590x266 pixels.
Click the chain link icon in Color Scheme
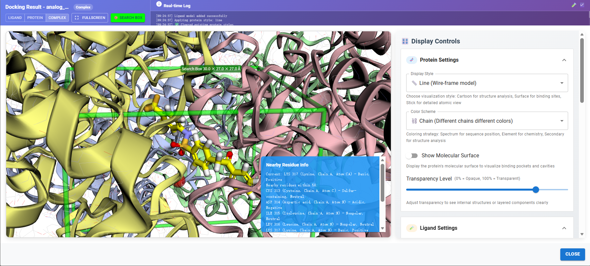pos(414,121)
